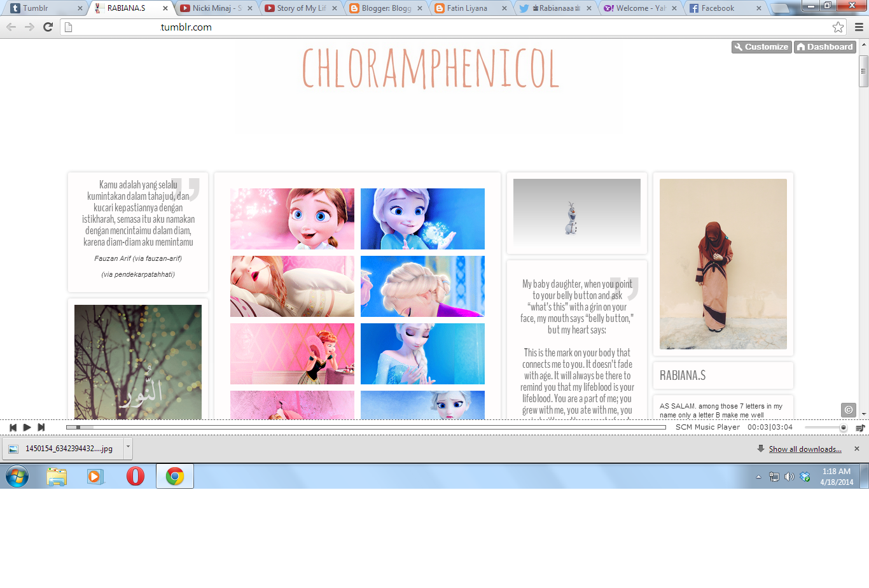Screen dimensions: 869x588
Task: Click the CHLORAMPHENICOL blog title
Action: tap(431, 69)
